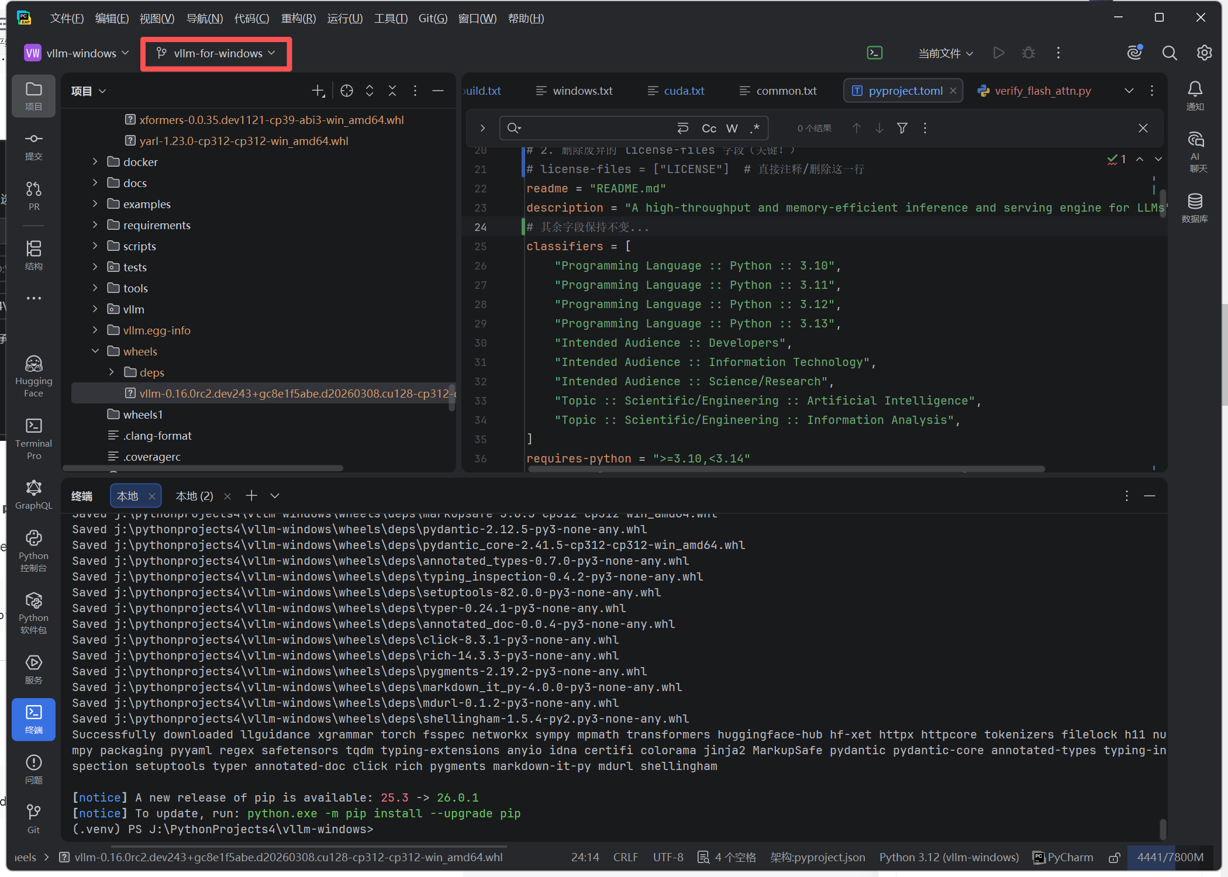
Task: Expand the docker folder
Action: tap(95, 162)
